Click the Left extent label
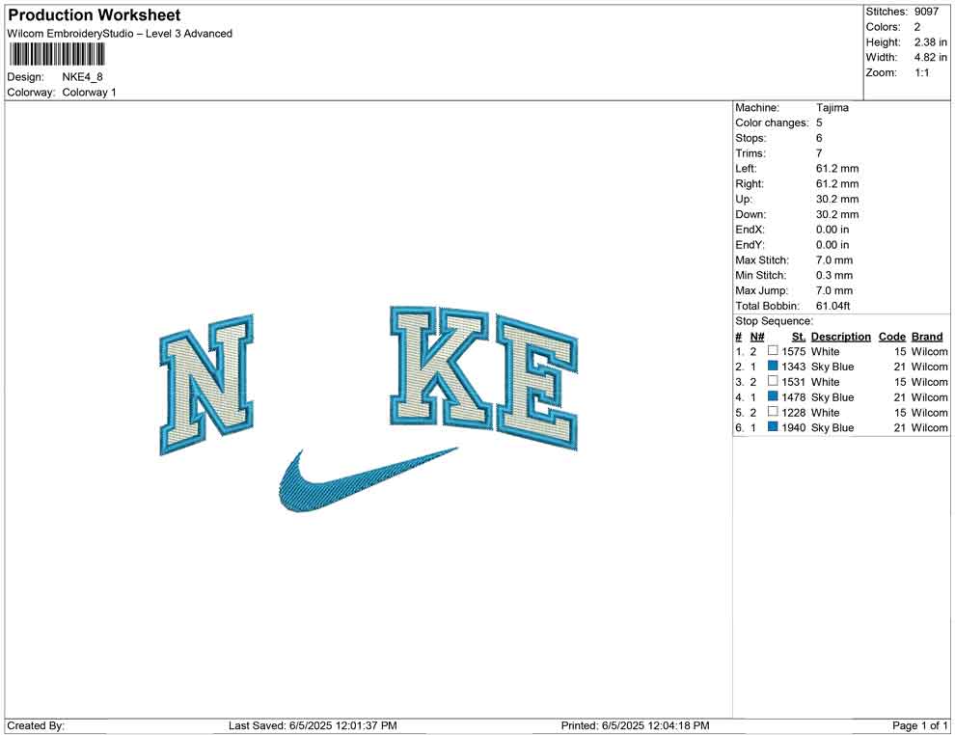The height and width of the screenshot is (735, 955). pyautogui.click(x=746, y=168)
